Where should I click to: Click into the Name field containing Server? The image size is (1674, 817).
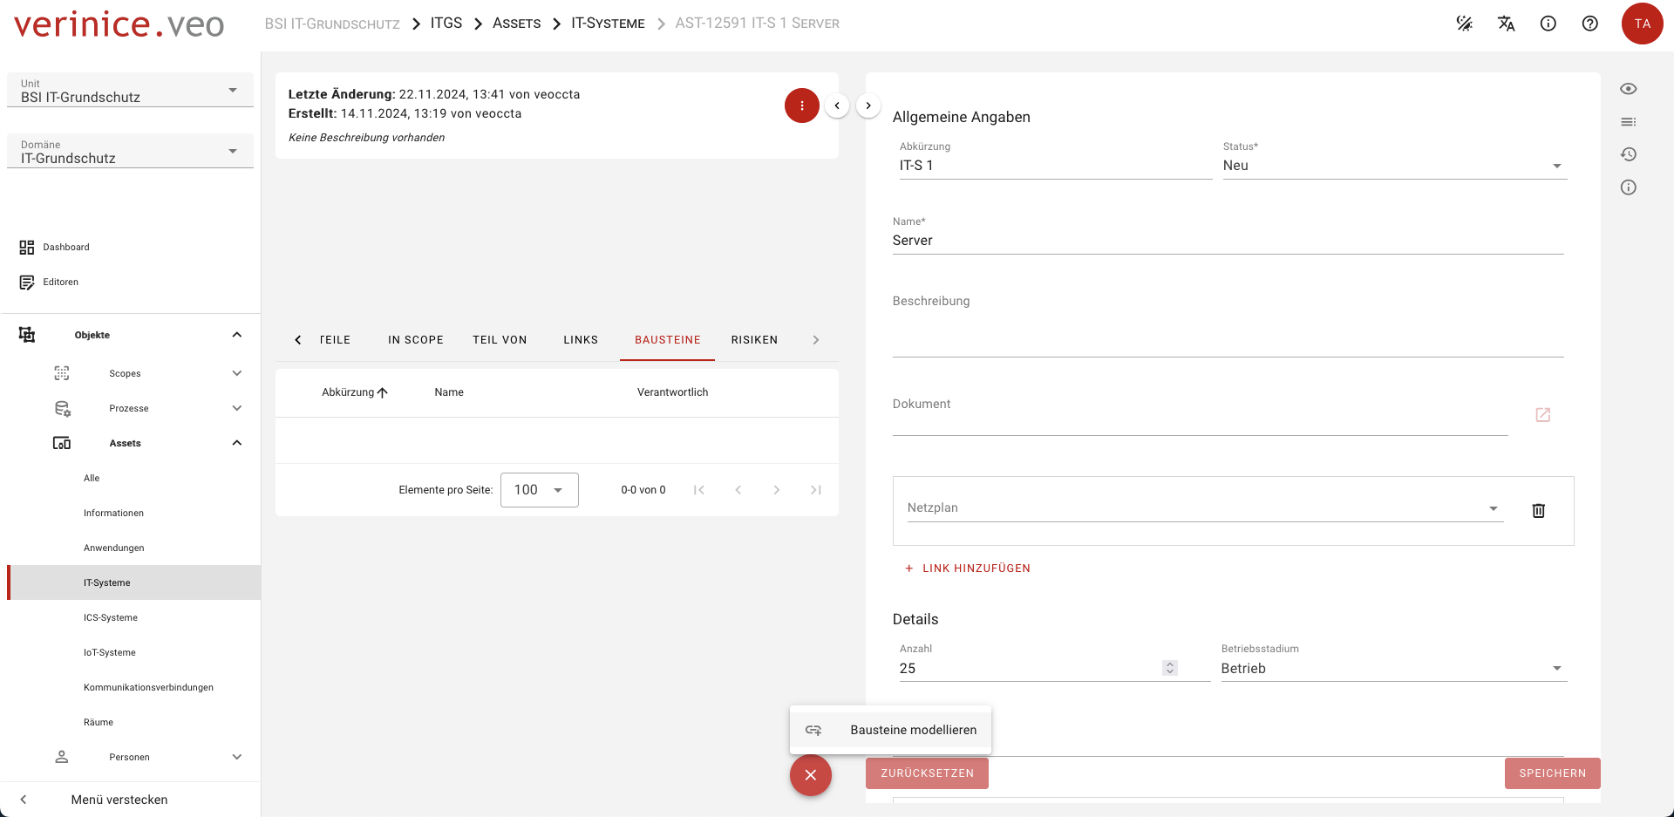(1227, 241)
